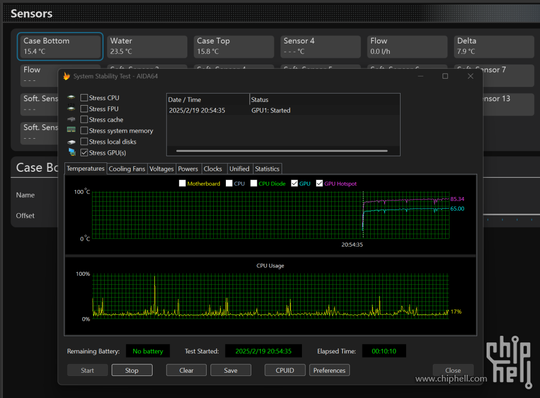The width and height of the screenshot is (540, 398).
Task: Show the Motherboard temperature line
Action: (182, 183)
